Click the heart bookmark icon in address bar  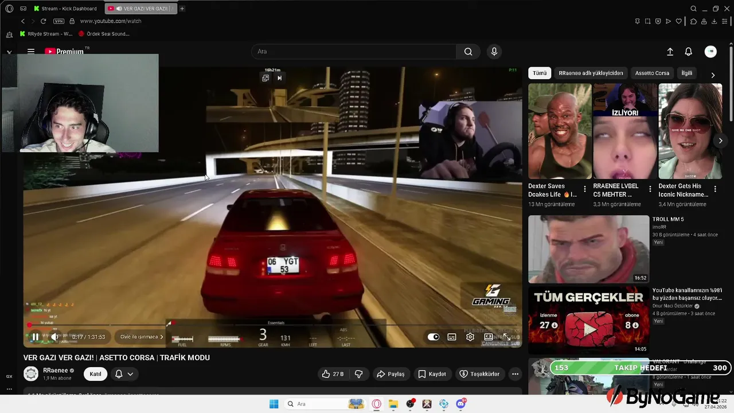pos(678,21)
